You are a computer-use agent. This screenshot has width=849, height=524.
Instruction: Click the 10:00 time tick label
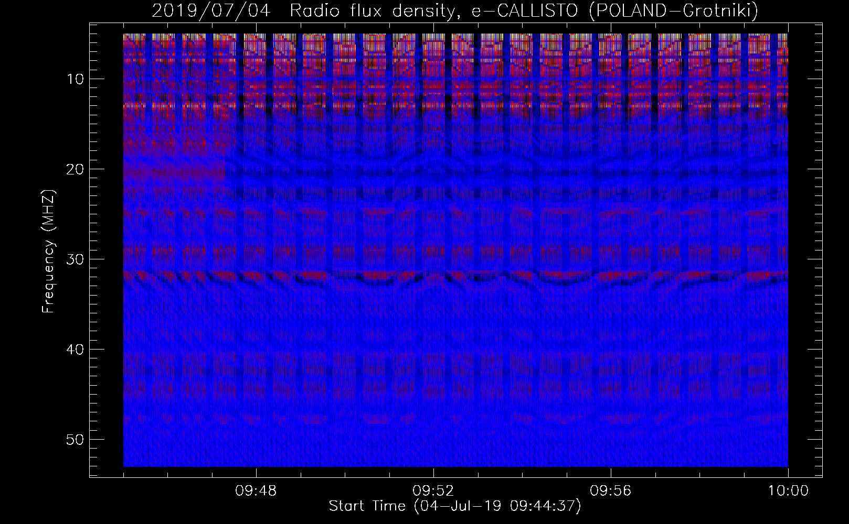[x=788, y=492]
